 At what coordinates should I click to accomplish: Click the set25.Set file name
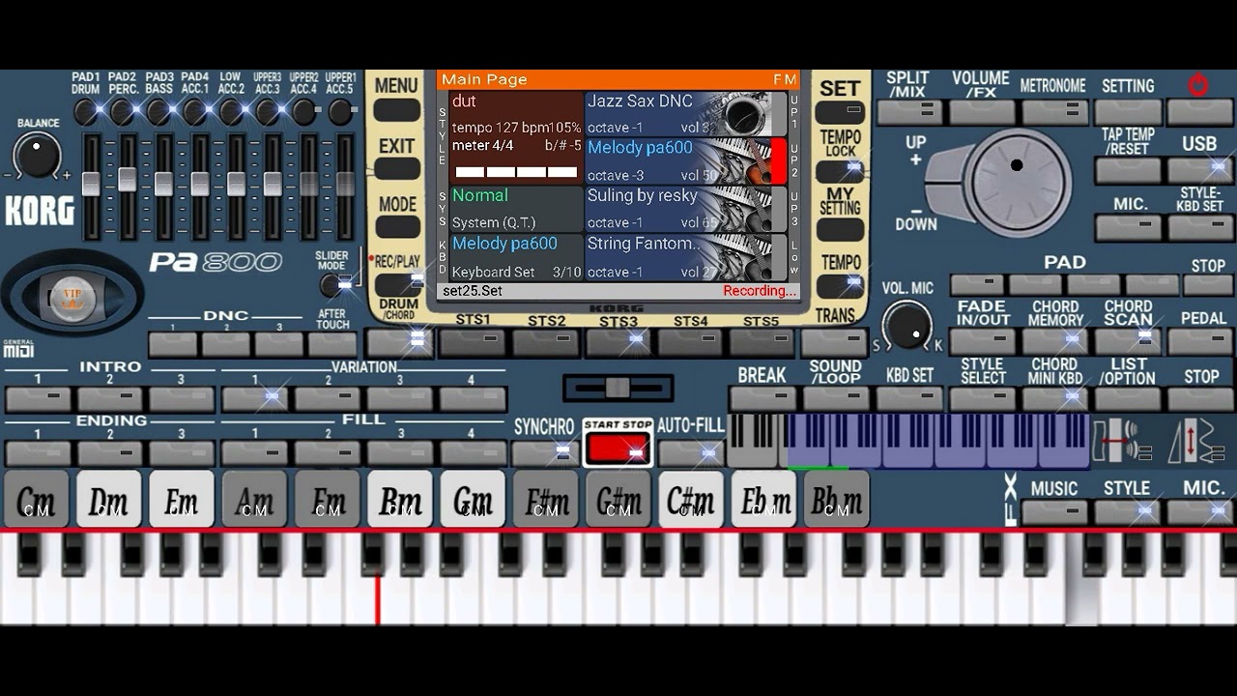coord(473,291)
